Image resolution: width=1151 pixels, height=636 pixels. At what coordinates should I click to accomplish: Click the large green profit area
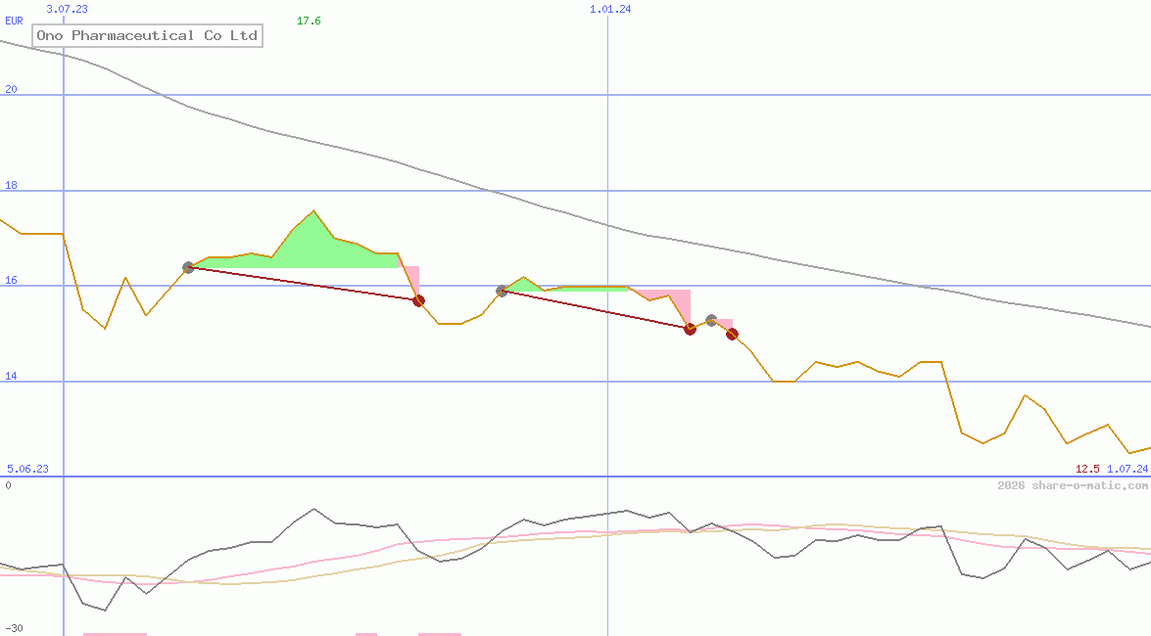point(315,246)
